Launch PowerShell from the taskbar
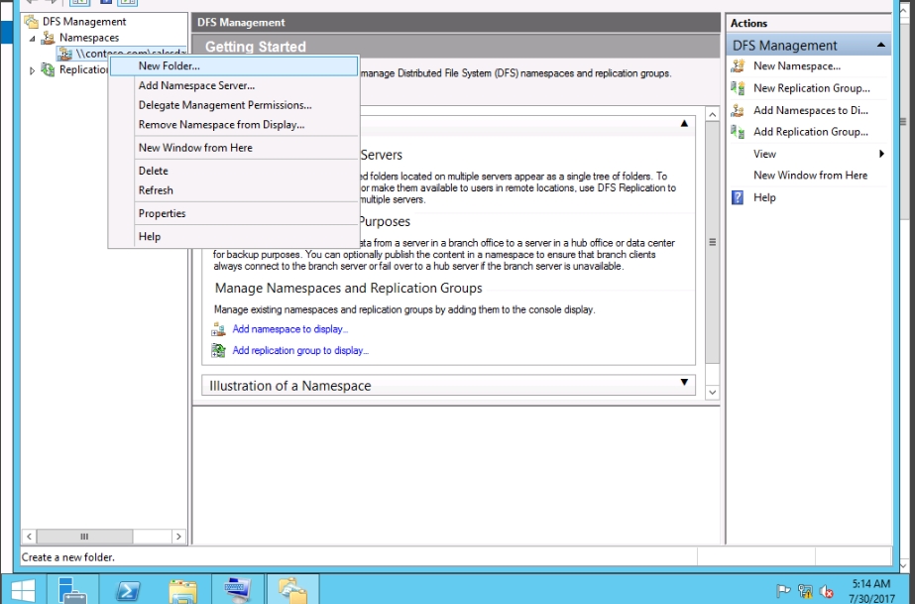This screenshot has width=915, height=604. click(127, 590)
